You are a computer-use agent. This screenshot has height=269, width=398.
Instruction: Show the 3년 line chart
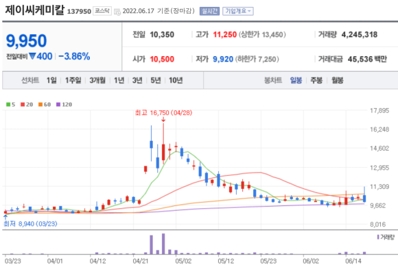[x=137, y=80]
